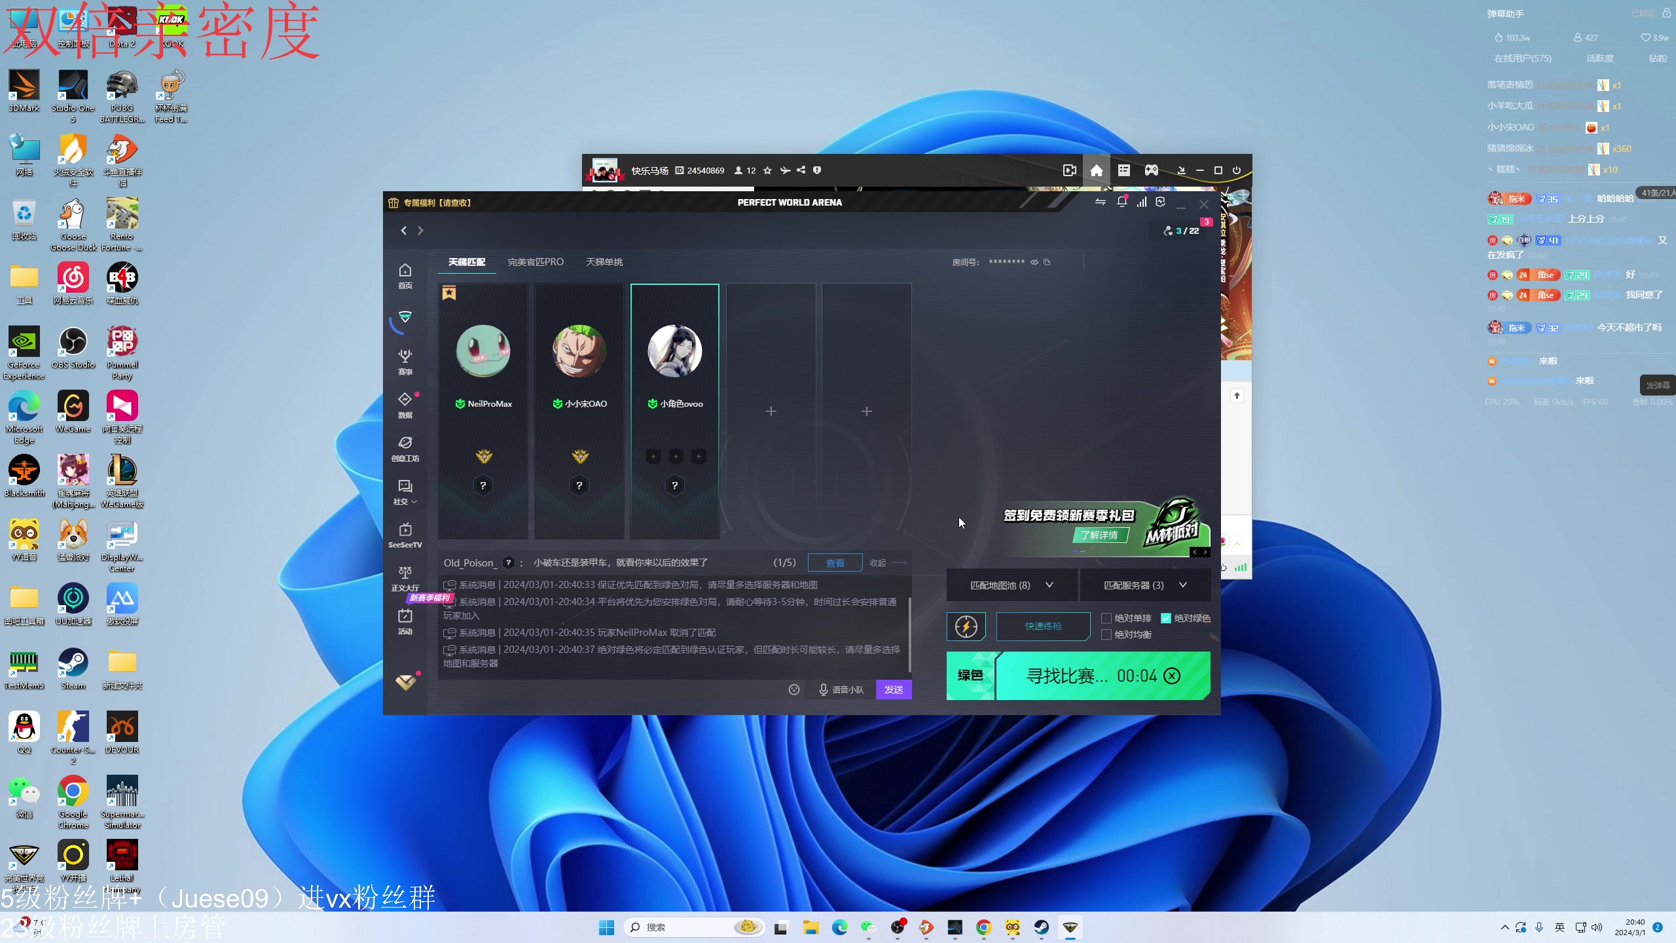Enable the 绝对均衡 checkbox
The height and width of the screenshot is (943, 1676).
point(1106,635)
